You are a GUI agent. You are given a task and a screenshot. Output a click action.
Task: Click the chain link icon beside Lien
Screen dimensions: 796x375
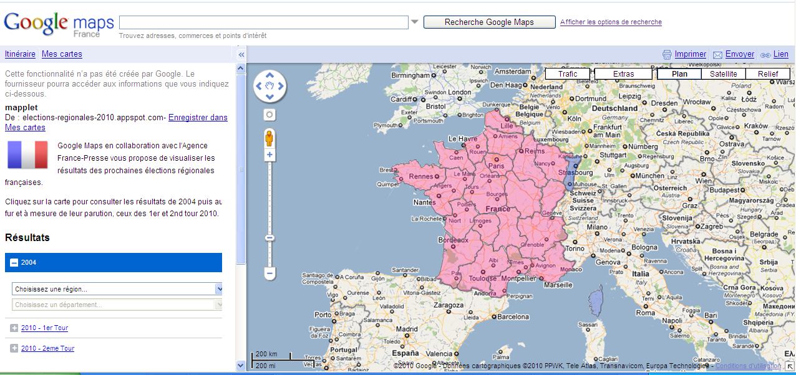point(765,55)
